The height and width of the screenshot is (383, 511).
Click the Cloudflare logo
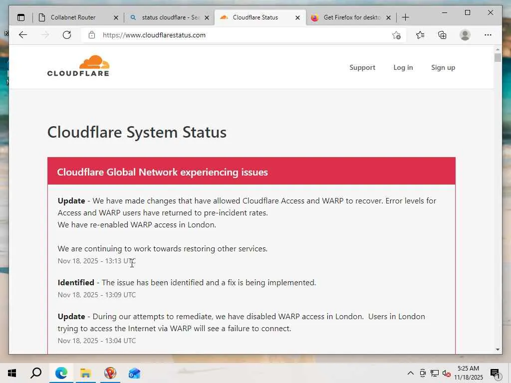[78, 66]
